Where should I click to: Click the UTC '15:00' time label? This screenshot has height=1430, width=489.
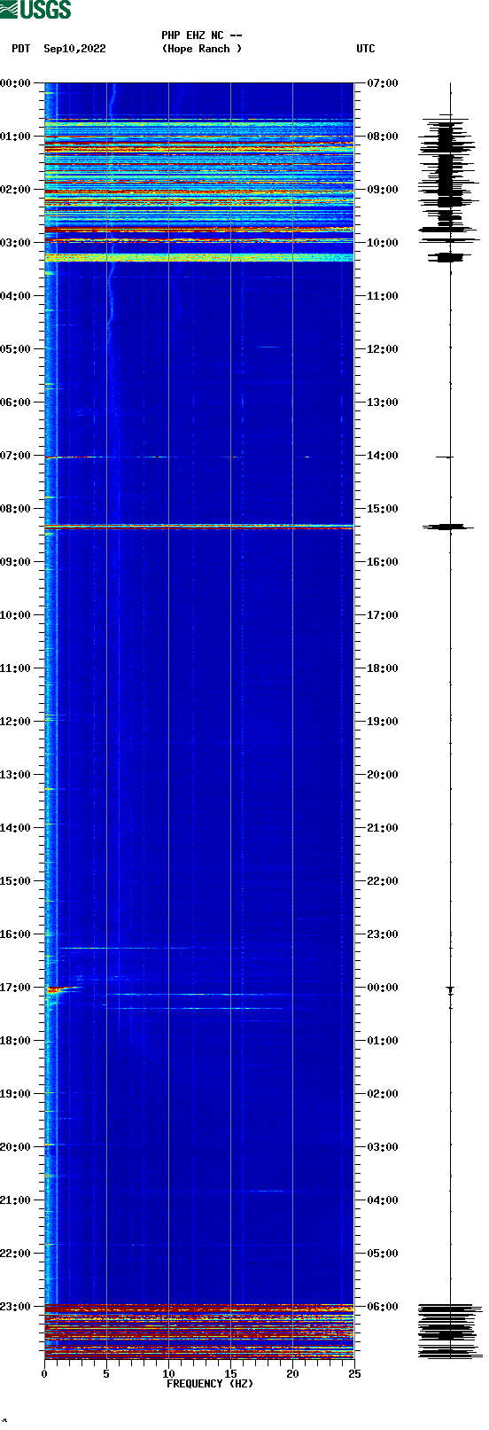[383, 509]
